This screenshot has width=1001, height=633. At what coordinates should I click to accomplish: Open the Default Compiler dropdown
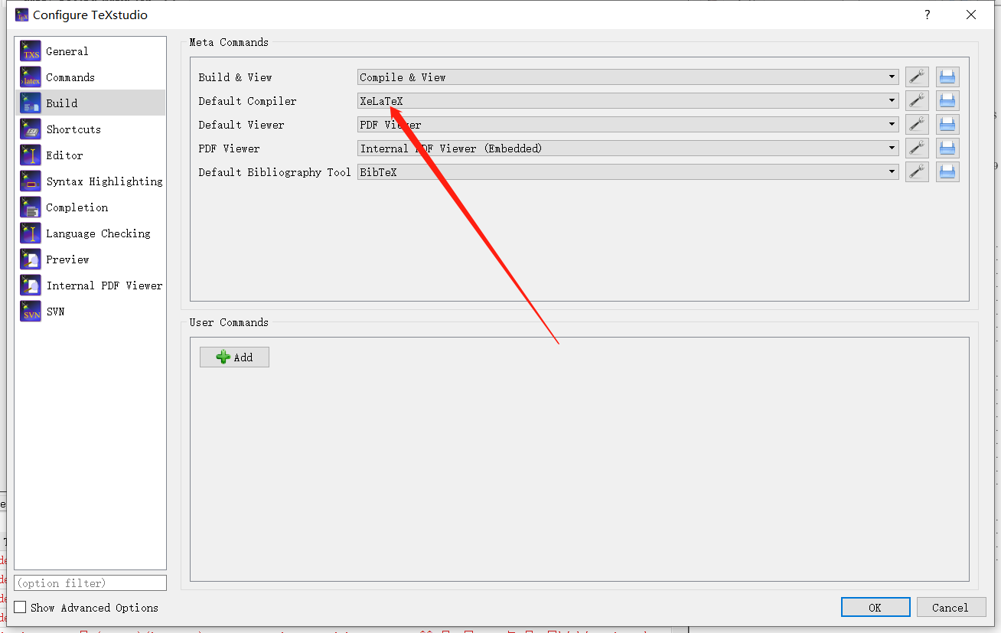(891, 100)
